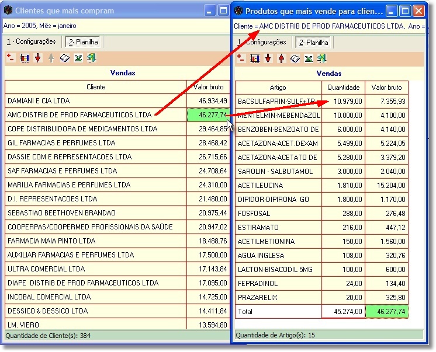The image size is (436, 352).
Task: Select COOPERPAS/COOPERMED PROFISSIONAIS DA SAÚDE row
Action: pyautogui.click(x=96, y=226)
